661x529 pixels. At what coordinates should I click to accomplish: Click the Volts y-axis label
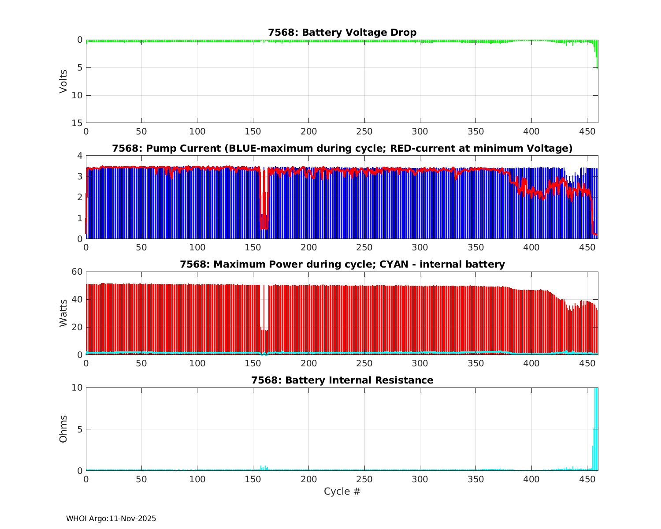click(x=63, y=81)
